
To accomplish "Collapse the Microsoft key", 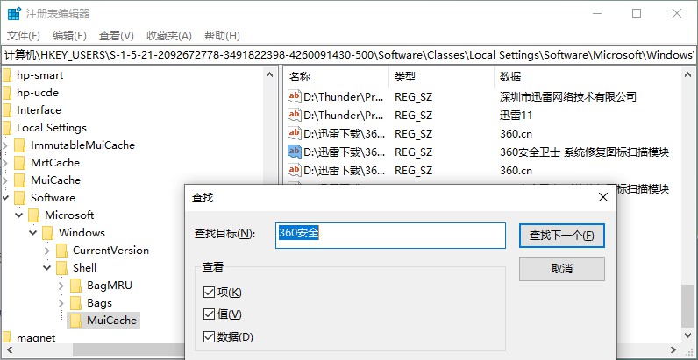I will tap(19, 215).
